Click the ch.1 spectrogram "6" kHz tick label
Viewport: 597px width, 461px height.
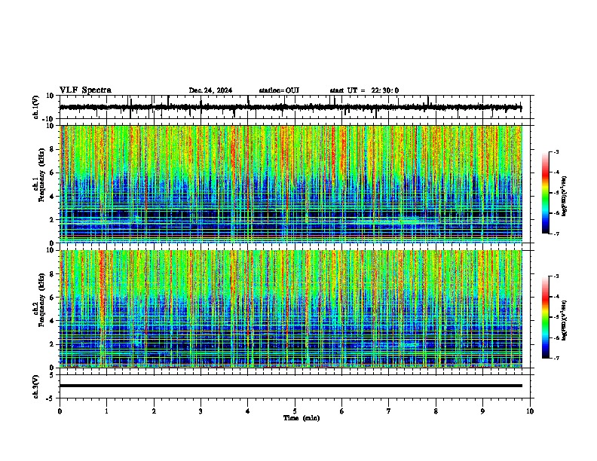pos(52,172)
